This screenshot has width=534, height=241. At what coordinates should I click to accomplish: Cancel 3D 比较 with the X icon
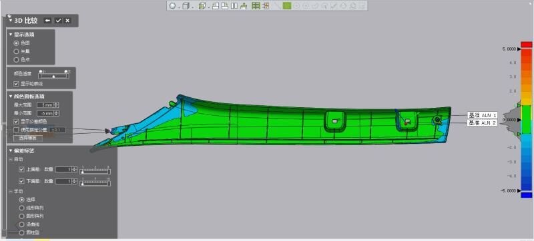pyautogui.click(x=68, y=21)
